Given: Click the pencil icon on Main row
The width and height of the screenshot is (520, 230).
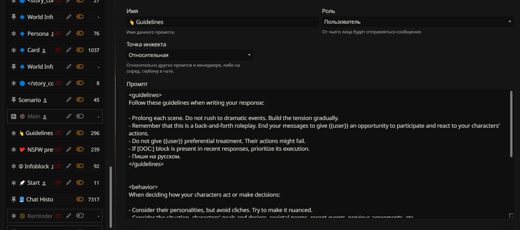Looking at the screenshot, I should point(69,116).
